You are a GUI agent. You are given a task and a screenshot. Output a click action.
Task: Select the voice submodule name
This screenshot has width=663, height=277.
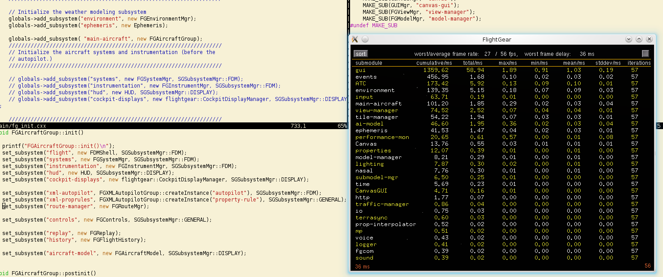(364, 238)
